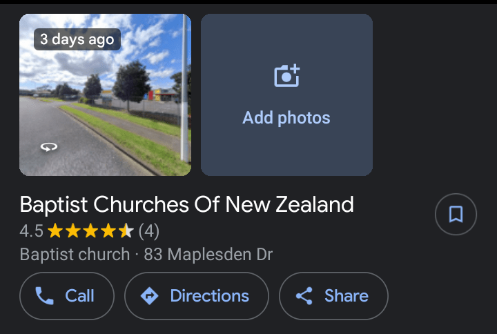Image resolution: width=497 pixels, height=334 pixels.
Task: Click the camera plus icon
Action: (x=286, y=75)
